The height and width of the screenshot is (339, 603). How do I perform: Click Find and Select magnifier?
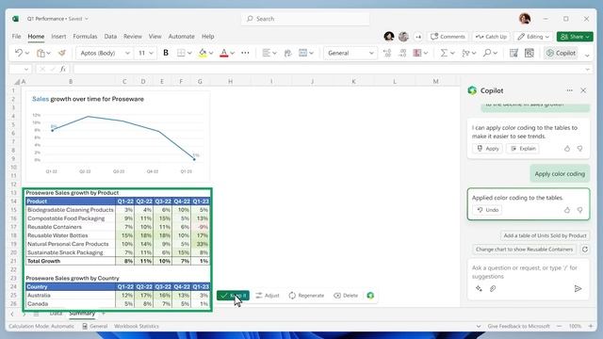(x=487, y=53)
